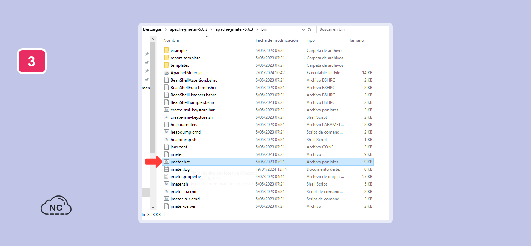Click the Buscar en bin search field
This screenshot has height=246, width=531.
click(x=352, y=29)
